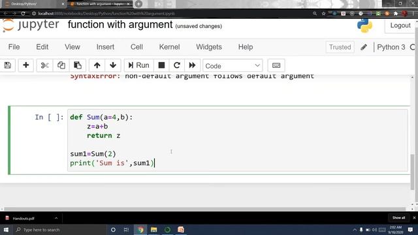Viewport: 418px width, 235px height.
Task: Open the Cell menu
Action: coord(137,47)
